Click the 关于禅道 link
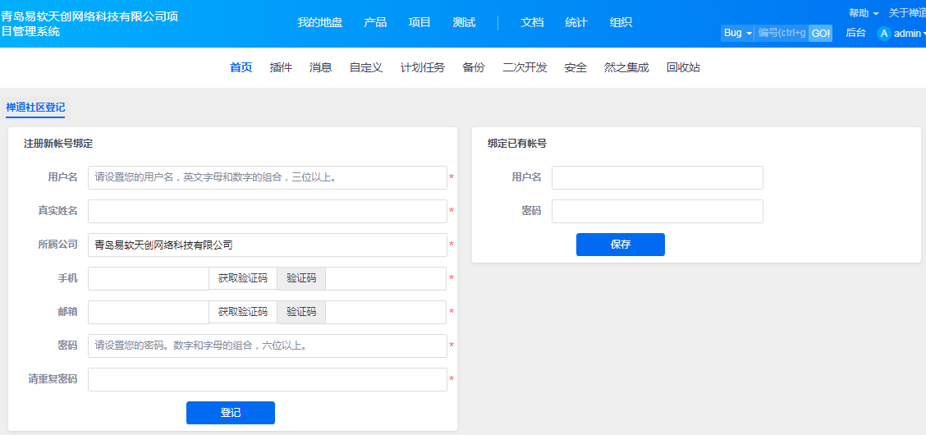Screen dimensions: 926x435 pyautogui.click(x=907, y=13)
